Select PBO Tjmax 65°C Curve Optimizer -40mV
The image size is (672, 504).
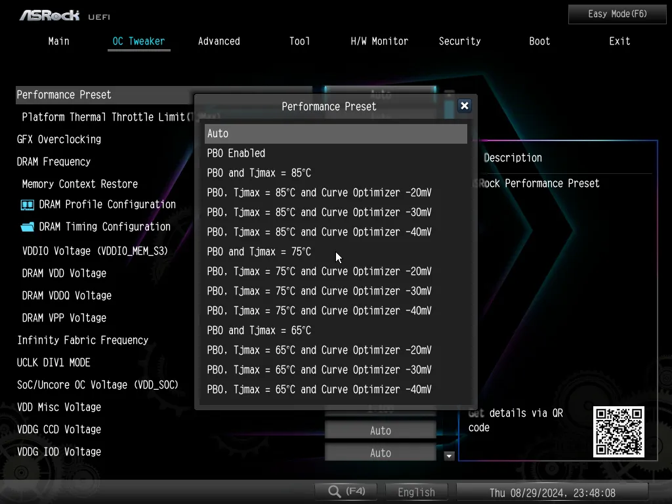(x=319, y=390)
